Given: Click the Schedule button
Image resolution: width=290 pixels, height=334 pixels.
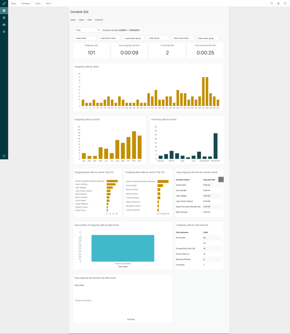Looking at the screenshot, I should pos(26,3).
